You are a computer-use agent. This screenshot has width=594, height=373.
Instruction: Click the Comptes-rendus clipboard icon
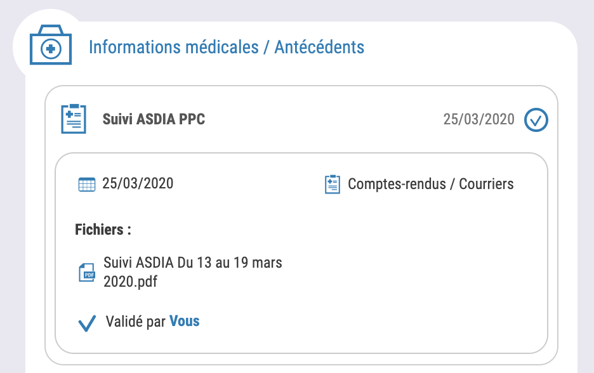click(333, 185)
